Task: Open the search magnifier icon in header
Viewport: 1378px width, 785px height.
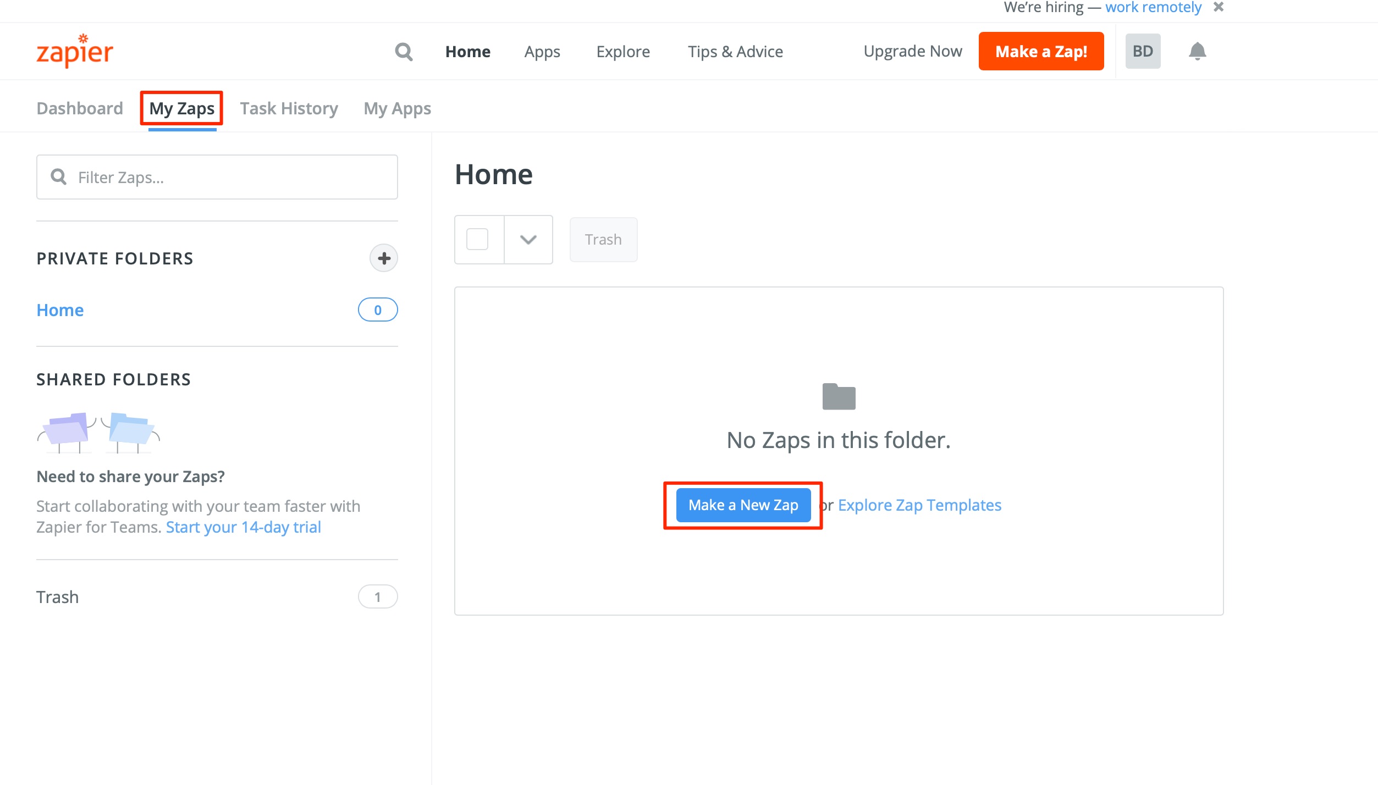Action: pyautogui.click(x=404, y=52)
